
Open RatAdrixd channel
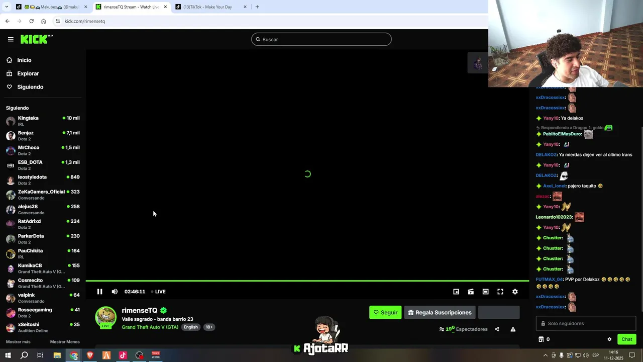(x=43, y=224)
